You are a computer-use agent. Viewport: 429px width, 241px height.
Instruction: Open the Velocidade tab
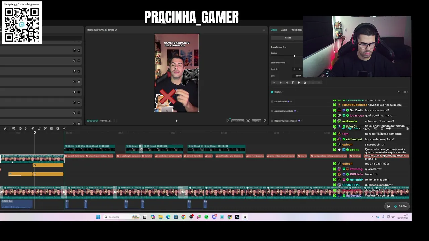pyautogui.click(x=297, y=30)
